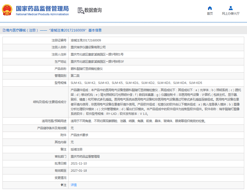
Task: Click National Medical Products Administration subtitle
Action: pos(42,14)
